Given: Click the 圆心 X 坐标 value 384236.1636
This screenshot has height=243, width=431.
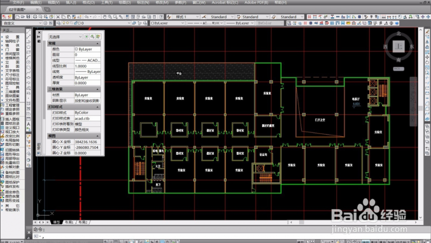Looking at the screenshot, I should (87, 142).
